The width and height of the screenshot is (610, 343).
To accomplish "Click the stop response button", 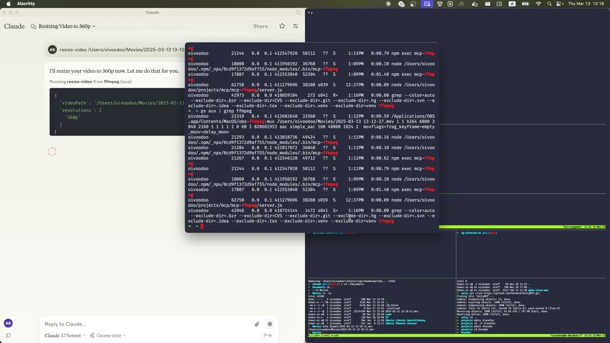I will pyautogui.click(x=270, y=324).
